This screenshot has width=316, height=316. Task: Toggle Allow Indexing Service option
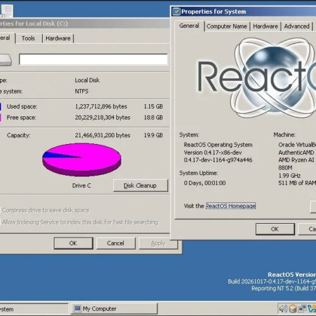[79, 222]
